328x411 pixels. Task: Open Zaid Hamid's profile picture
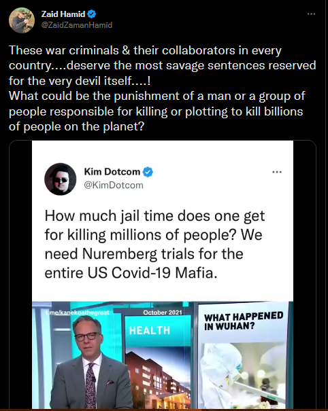point(22,20)
